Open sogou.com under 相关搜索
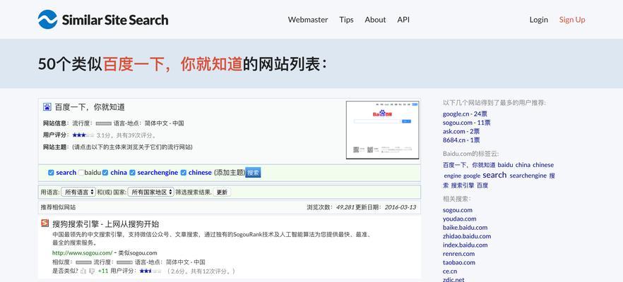This screenshot has height=282, width=623. 458,210
